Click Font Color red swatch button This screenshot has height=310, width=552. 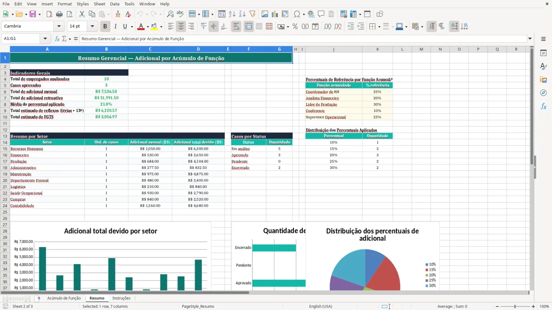[141, 27]
